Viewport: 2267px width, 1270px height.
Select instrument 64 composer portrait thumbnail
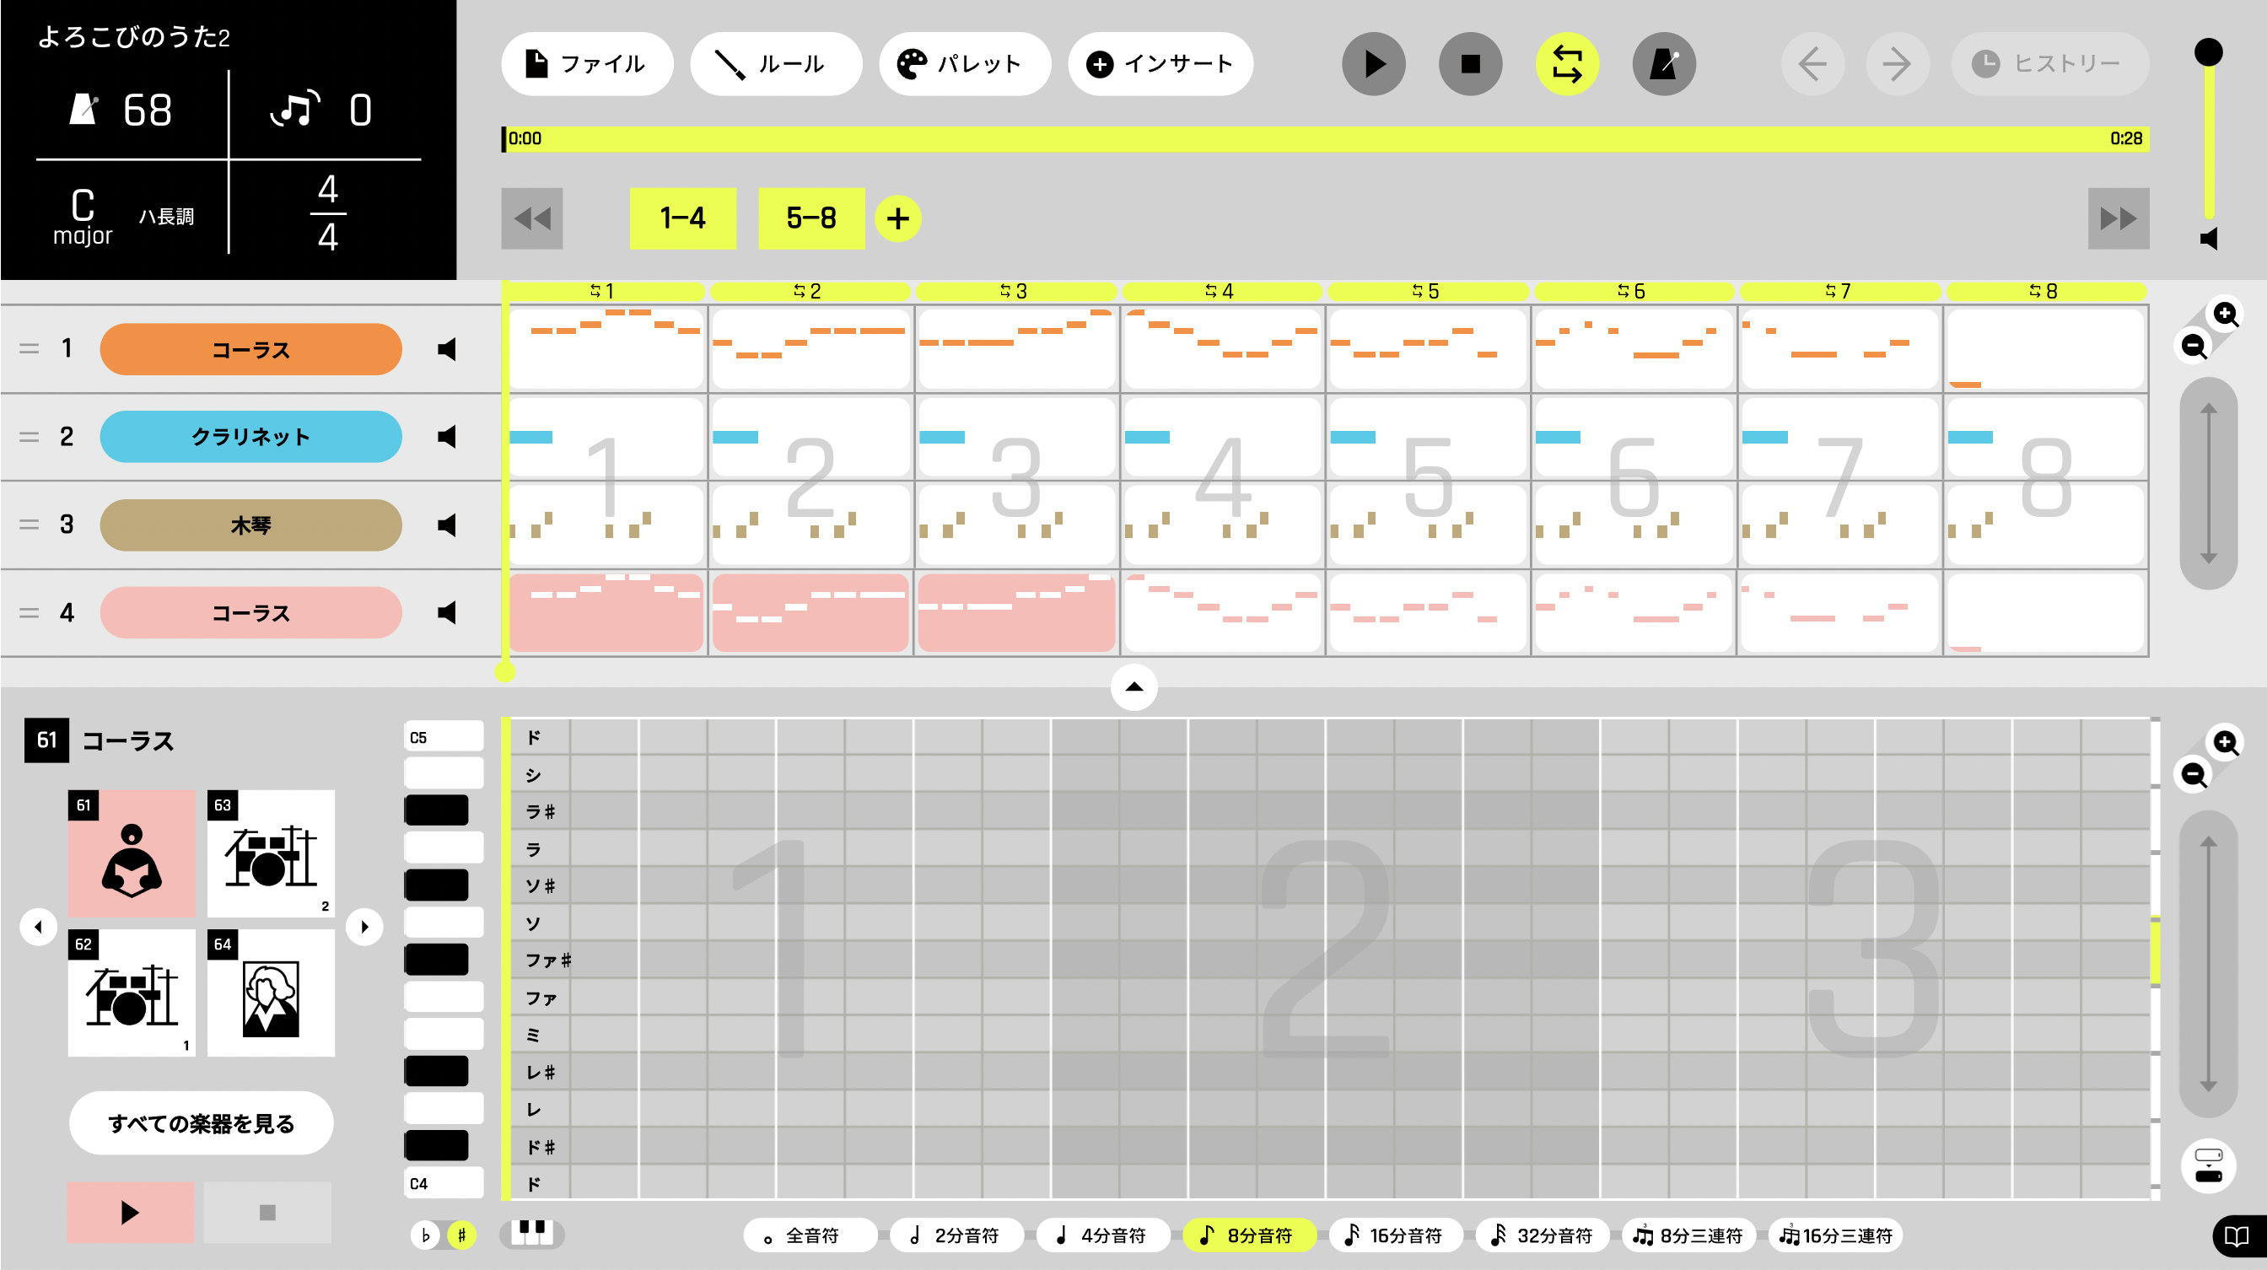271,993
